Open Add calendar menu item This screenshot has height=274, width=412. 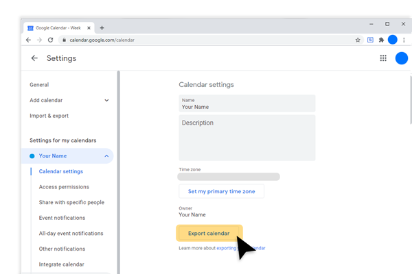tap(46, 100)
